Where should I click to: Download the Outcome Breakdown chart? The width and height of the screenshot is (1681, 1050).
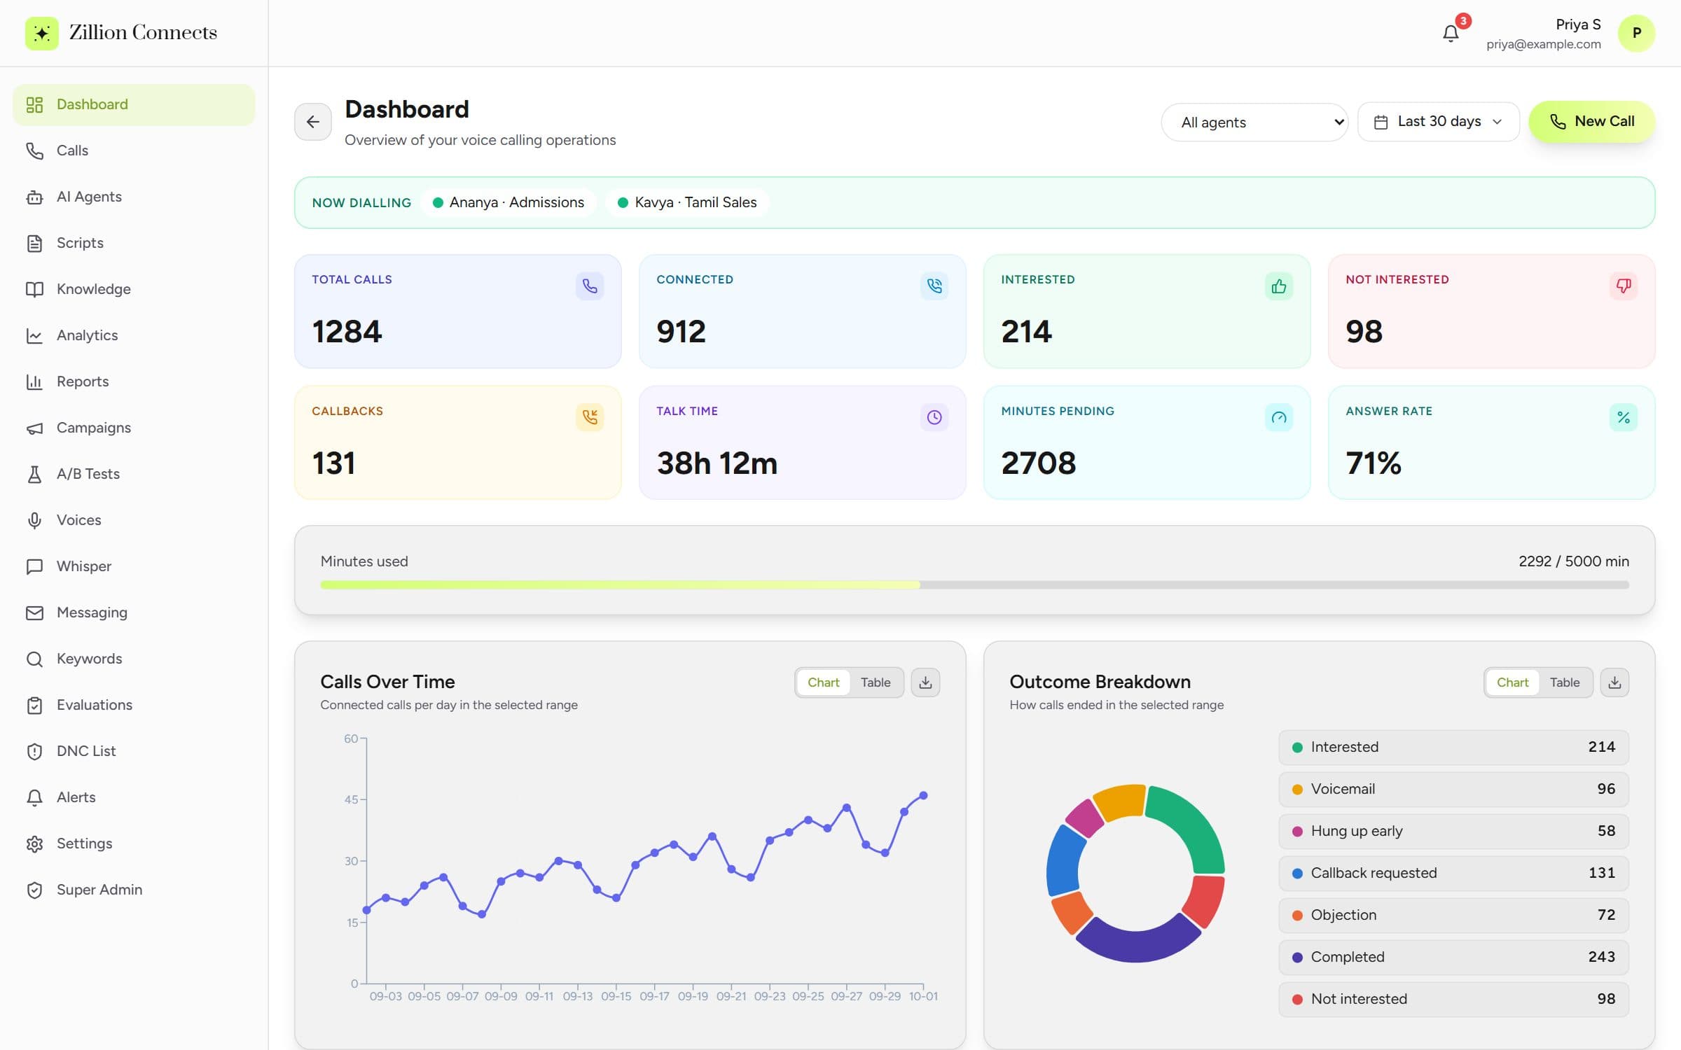coord(1614,682)
